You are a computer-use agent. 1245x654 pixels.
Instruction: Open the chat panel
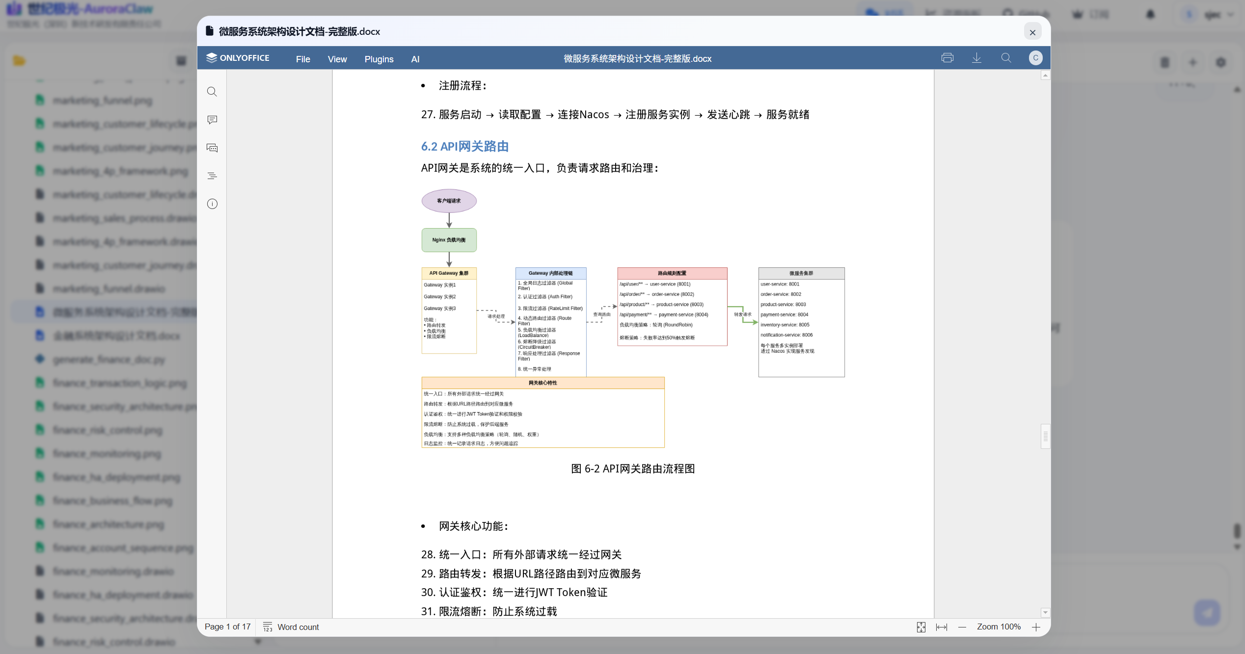212,148
